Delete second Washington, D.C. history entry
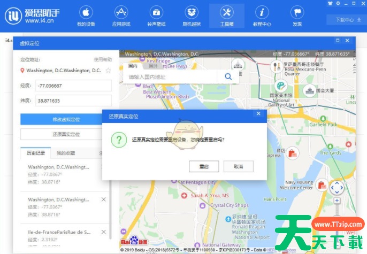 click(x=103, y=199)
